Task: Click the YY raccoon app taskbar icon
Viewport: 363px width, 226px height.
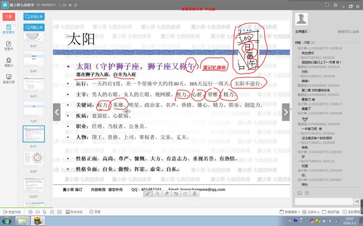Action: point(38,221)
